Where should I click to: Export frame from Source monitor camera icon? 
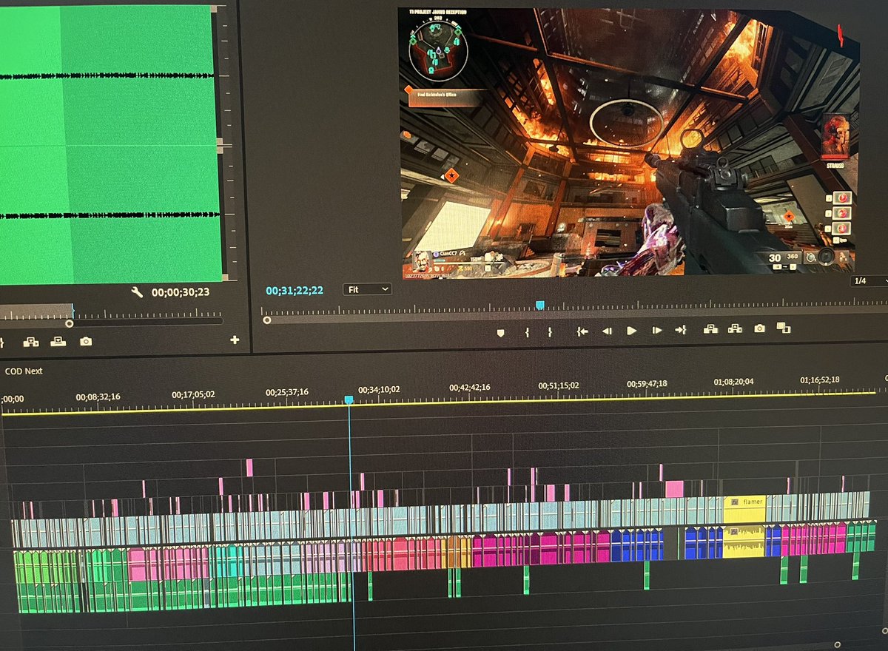pos(86,341)
